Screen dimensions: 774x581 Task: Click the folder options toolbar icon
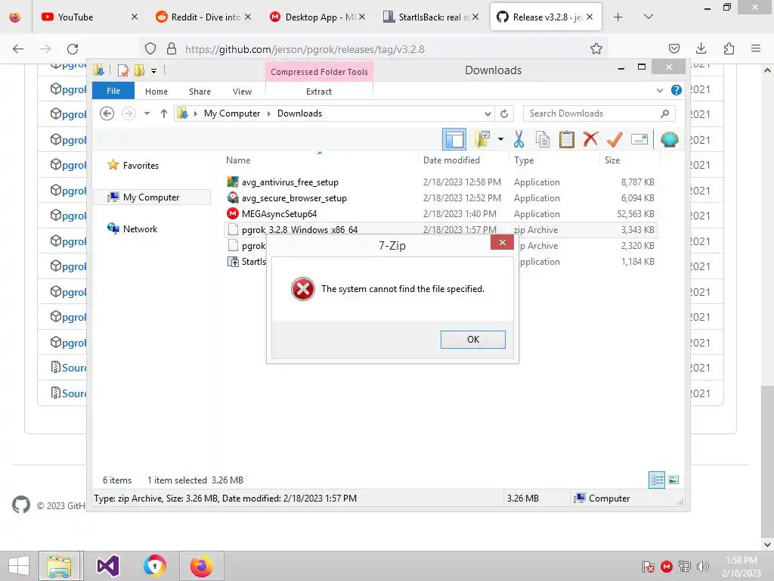[482, 139]
